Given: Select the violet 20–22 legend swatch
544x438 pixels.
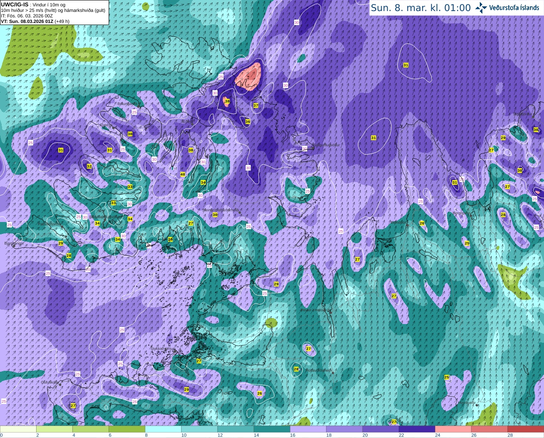Looking at the screenshot, I should click(381, 429).
